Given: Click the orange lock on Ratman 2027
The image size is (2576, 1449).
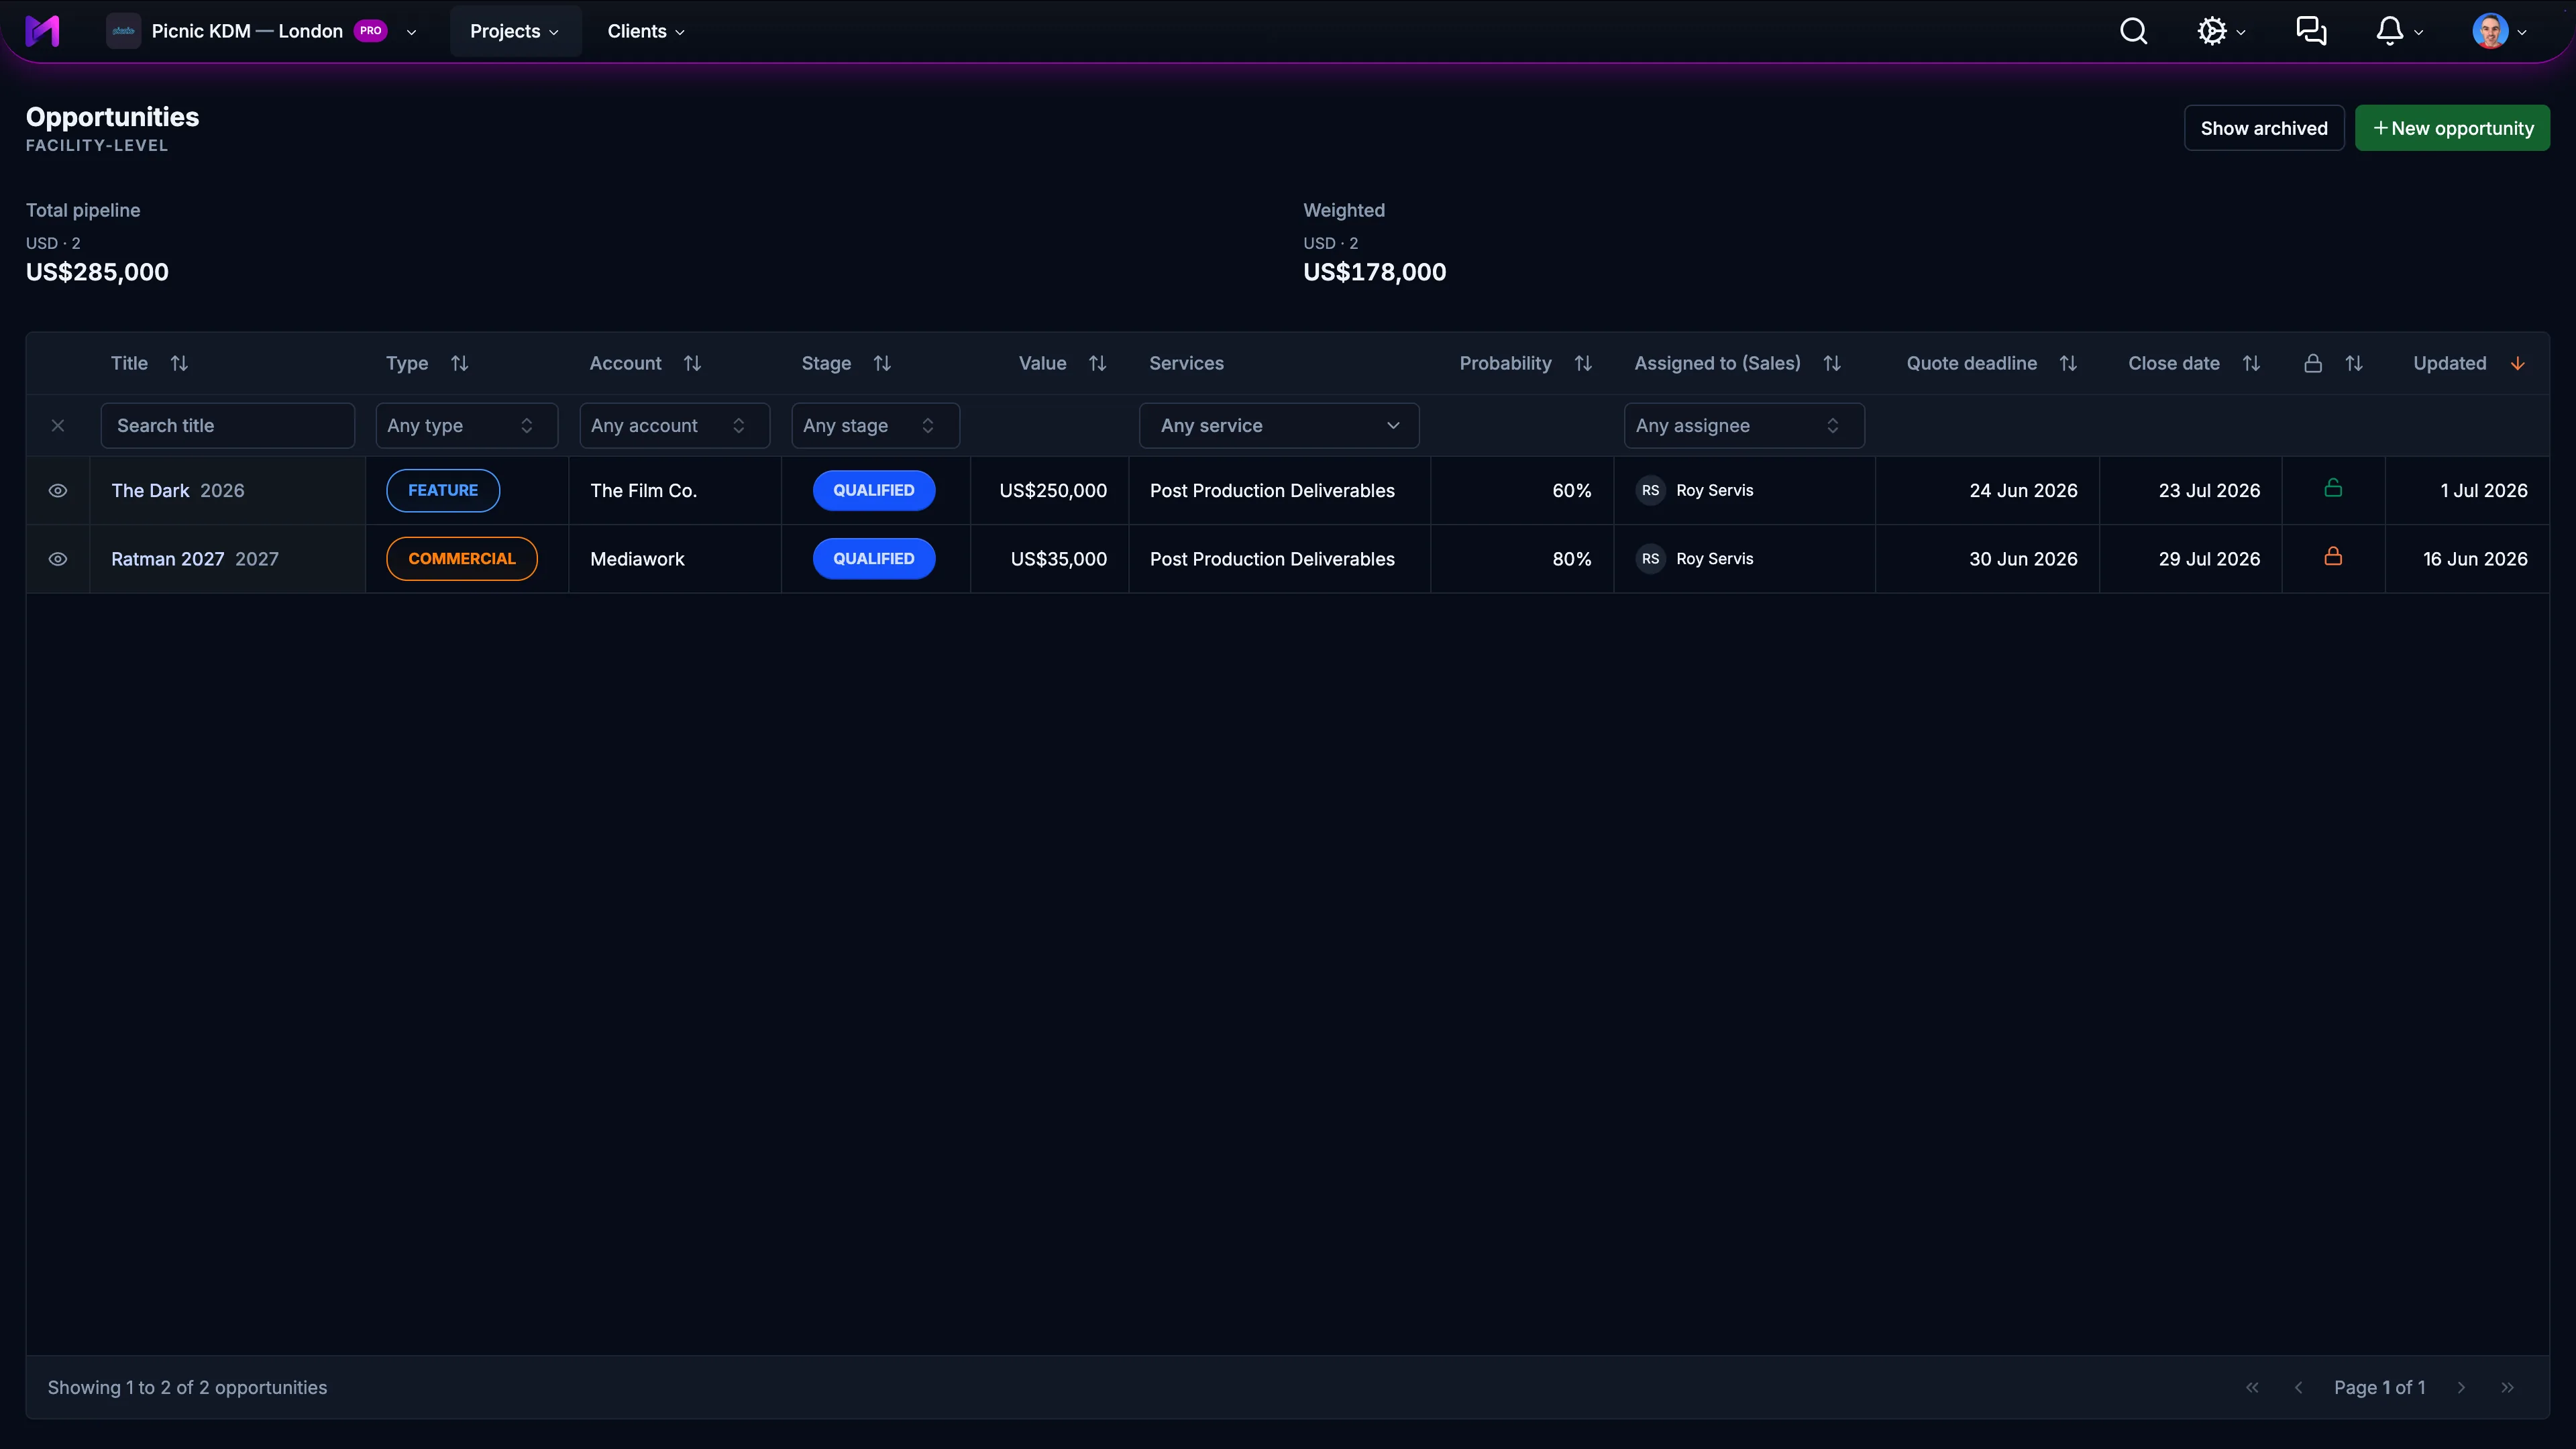Looking at the screenshot, I should 2333,557.
